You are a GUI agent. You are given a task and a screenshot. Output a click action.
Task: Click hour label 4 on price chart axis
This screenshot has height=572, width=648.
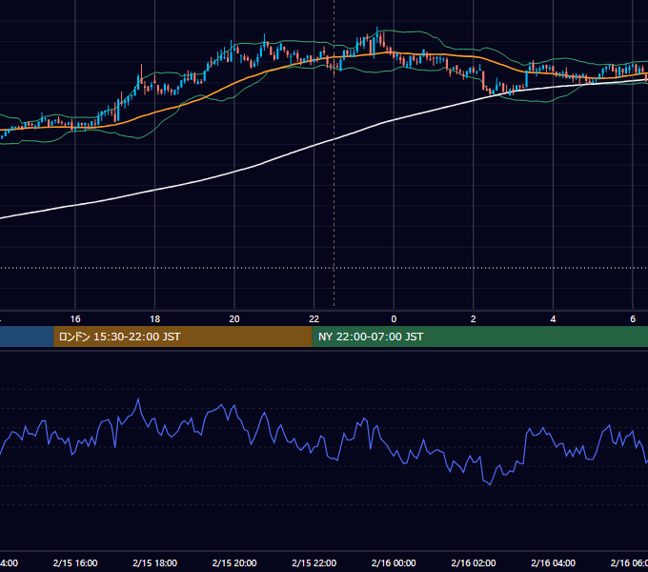pyautogui.click(x=553, y=319)
